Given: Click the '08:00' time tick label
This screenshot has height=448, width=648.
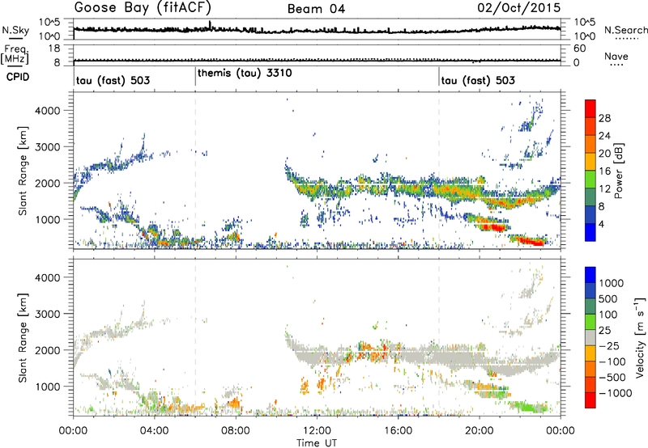Looking at the screenshot, I should [236, 431].
